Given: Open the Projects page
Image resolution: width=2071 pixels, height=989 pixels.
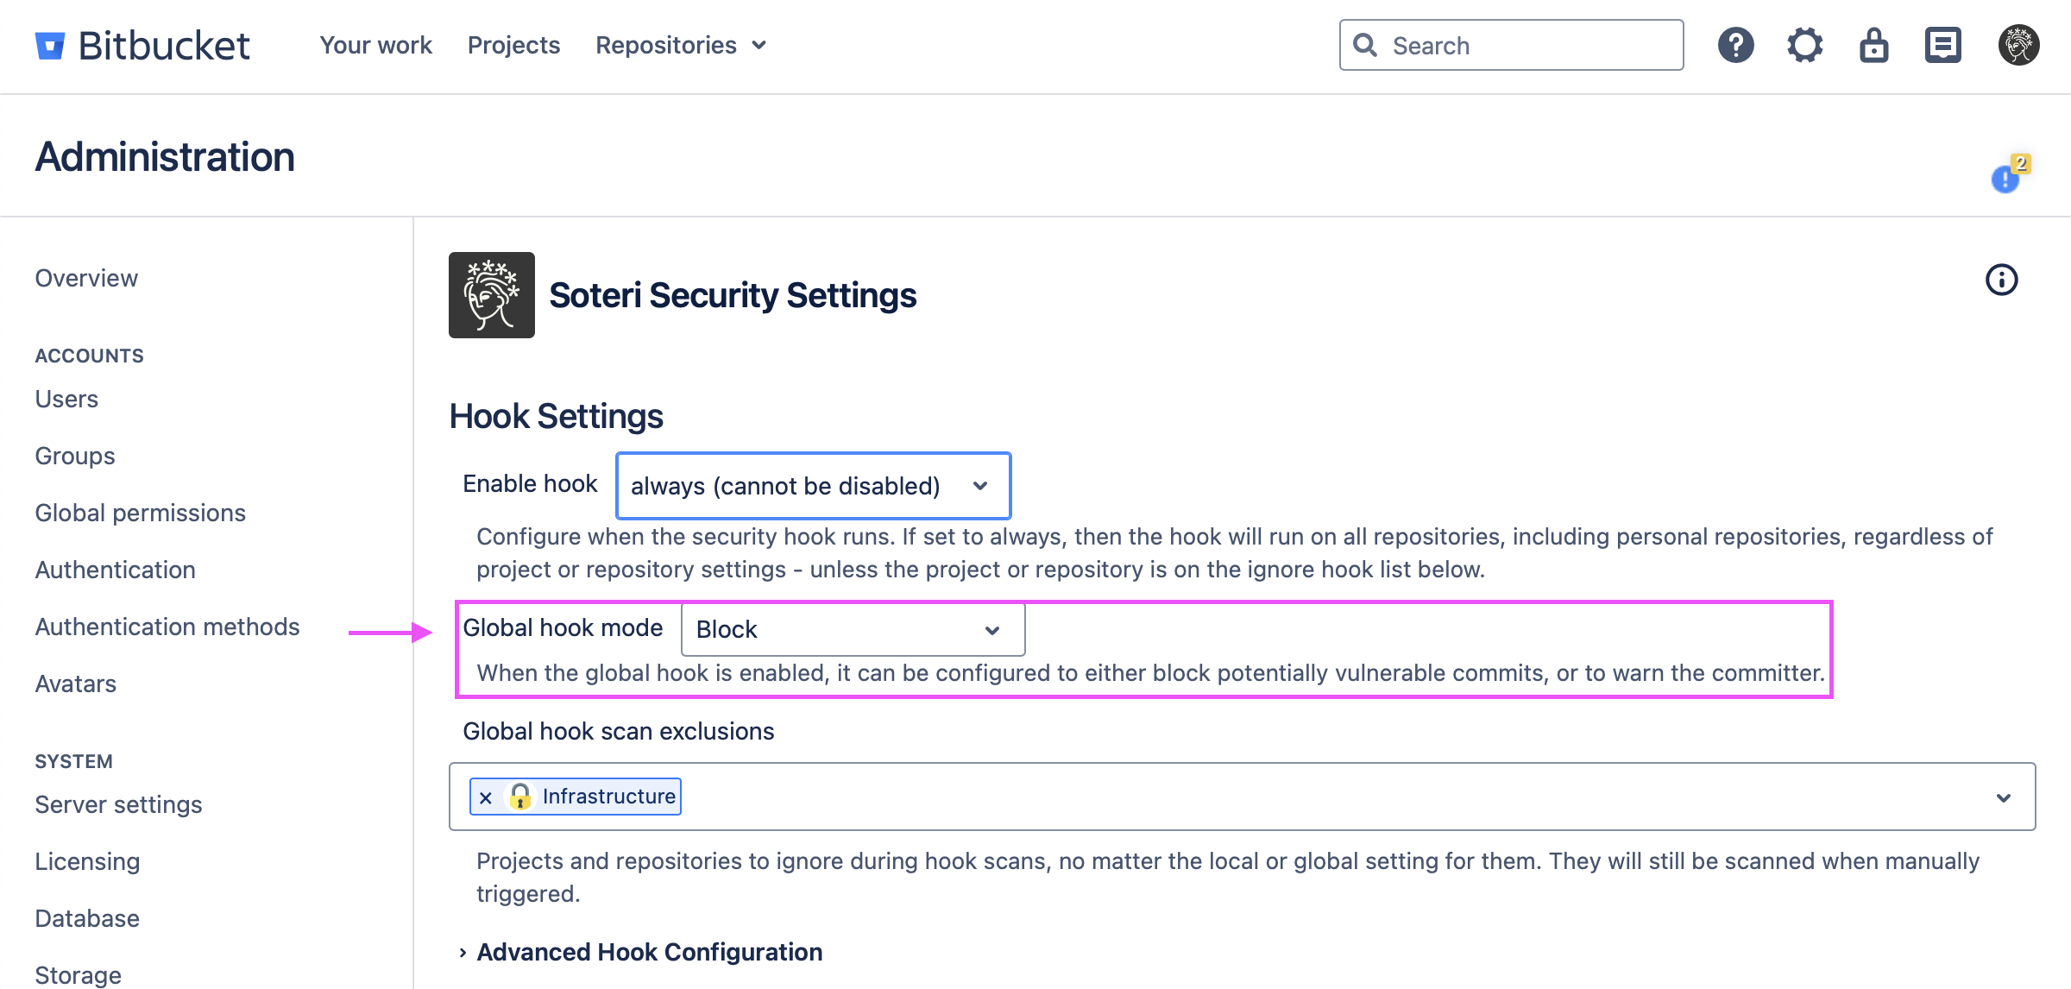Looking at the screenshot, I should coord(513,45).
